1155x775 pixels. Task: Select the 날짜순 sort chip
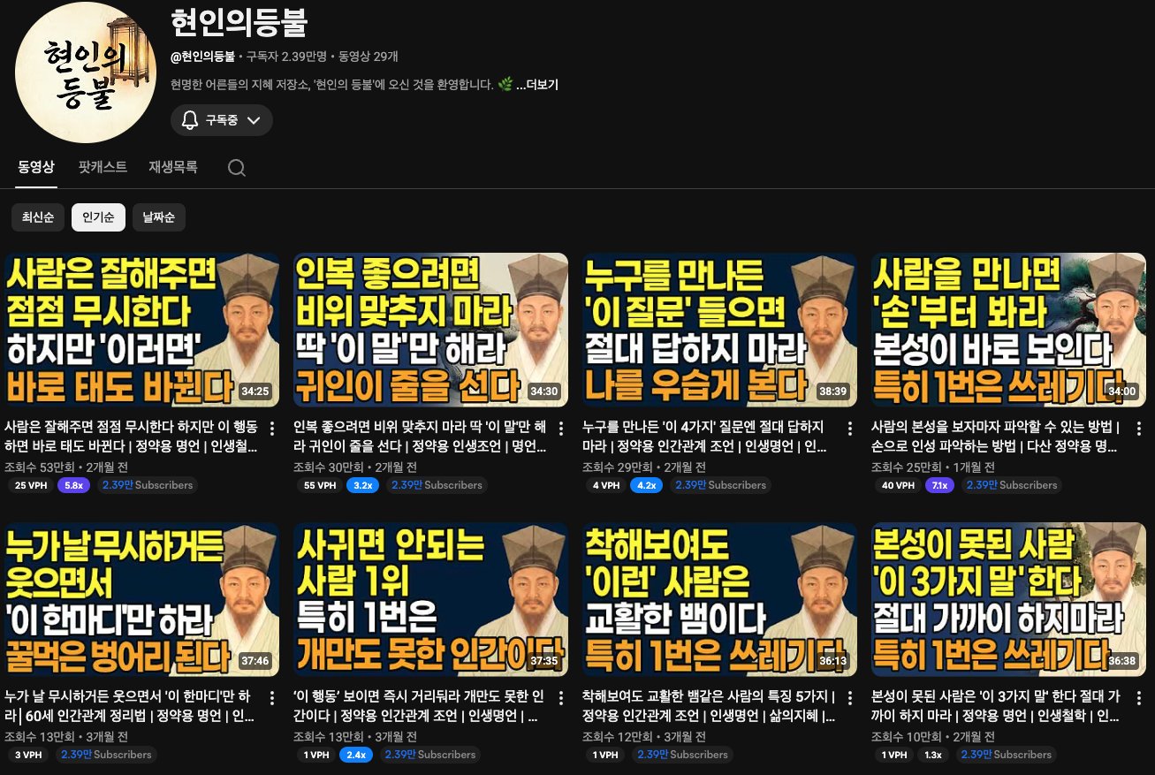(159, 217)
